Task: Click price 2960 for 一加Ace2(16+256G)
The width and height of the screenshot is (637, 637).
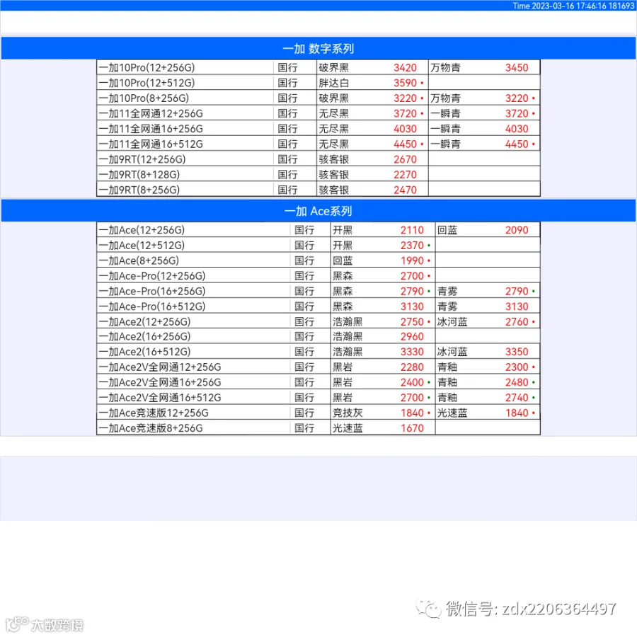Action: [x=412, y=336]
